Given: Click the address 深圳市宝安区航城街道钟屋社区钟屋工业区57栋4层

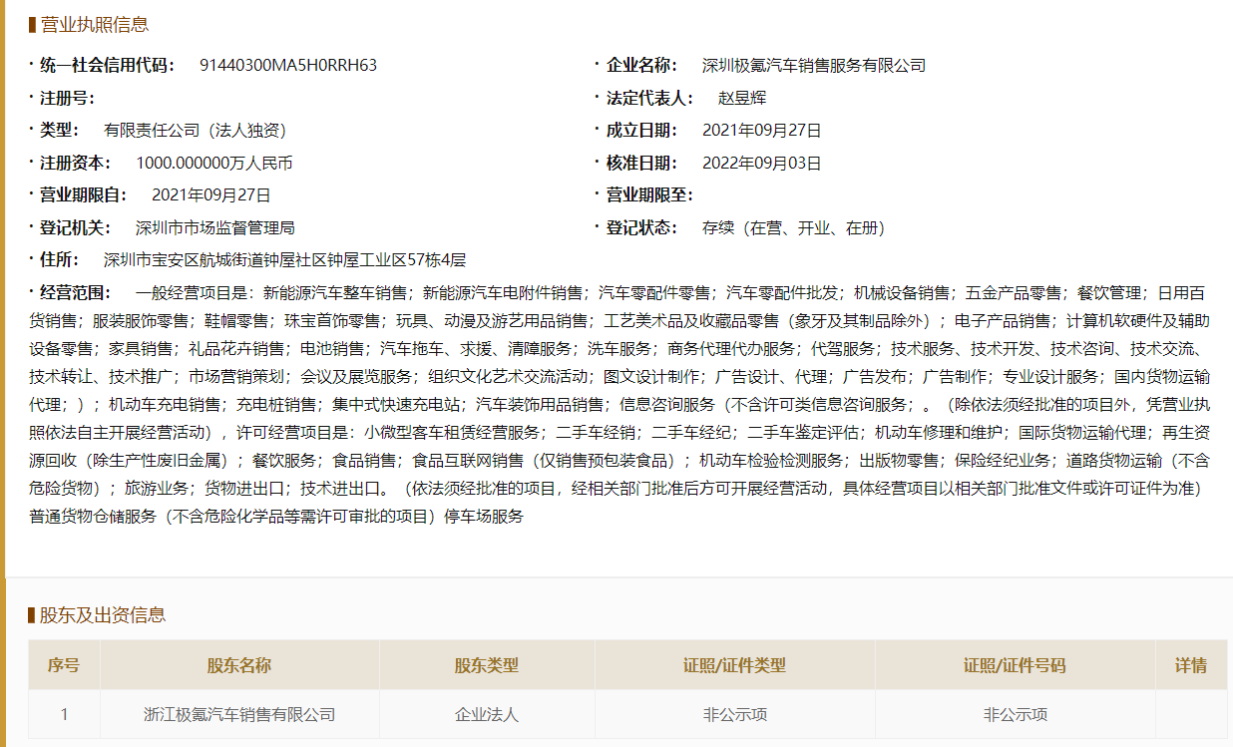Looking at the screenshot, I should coord(285,260).
